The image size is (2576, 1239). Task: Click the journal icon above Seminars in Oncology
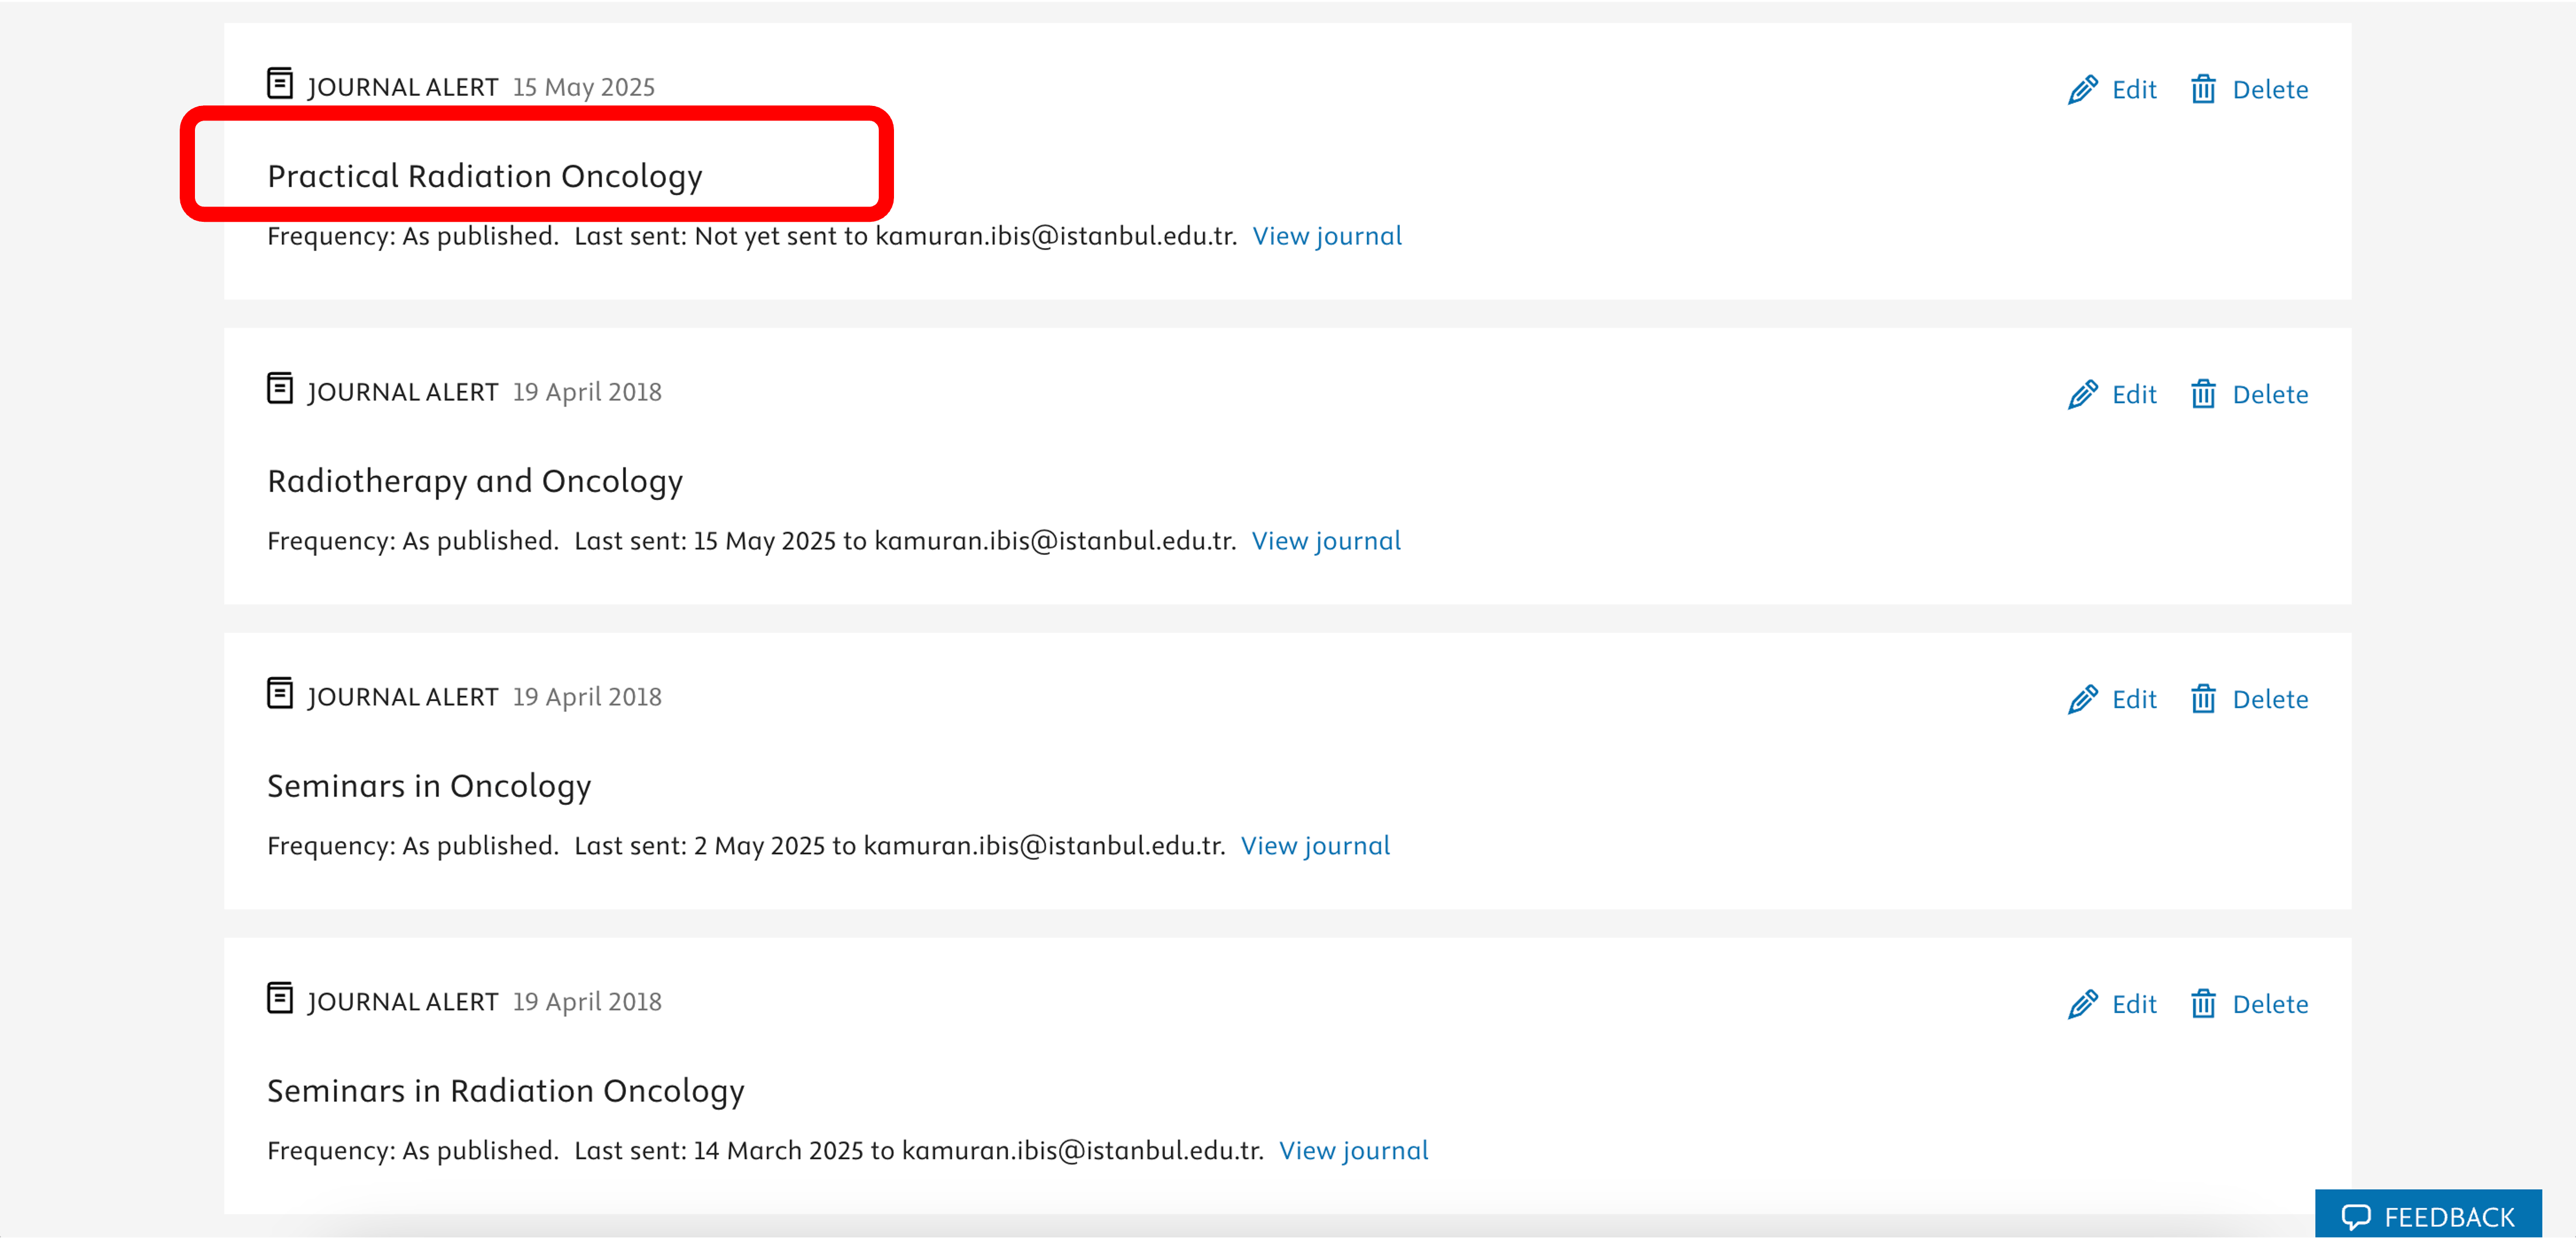(x=280, y=694)
